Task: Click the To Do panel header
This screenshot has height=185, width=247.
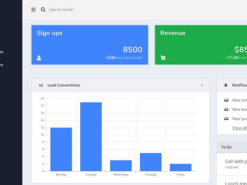Action: tap(232, 147)
